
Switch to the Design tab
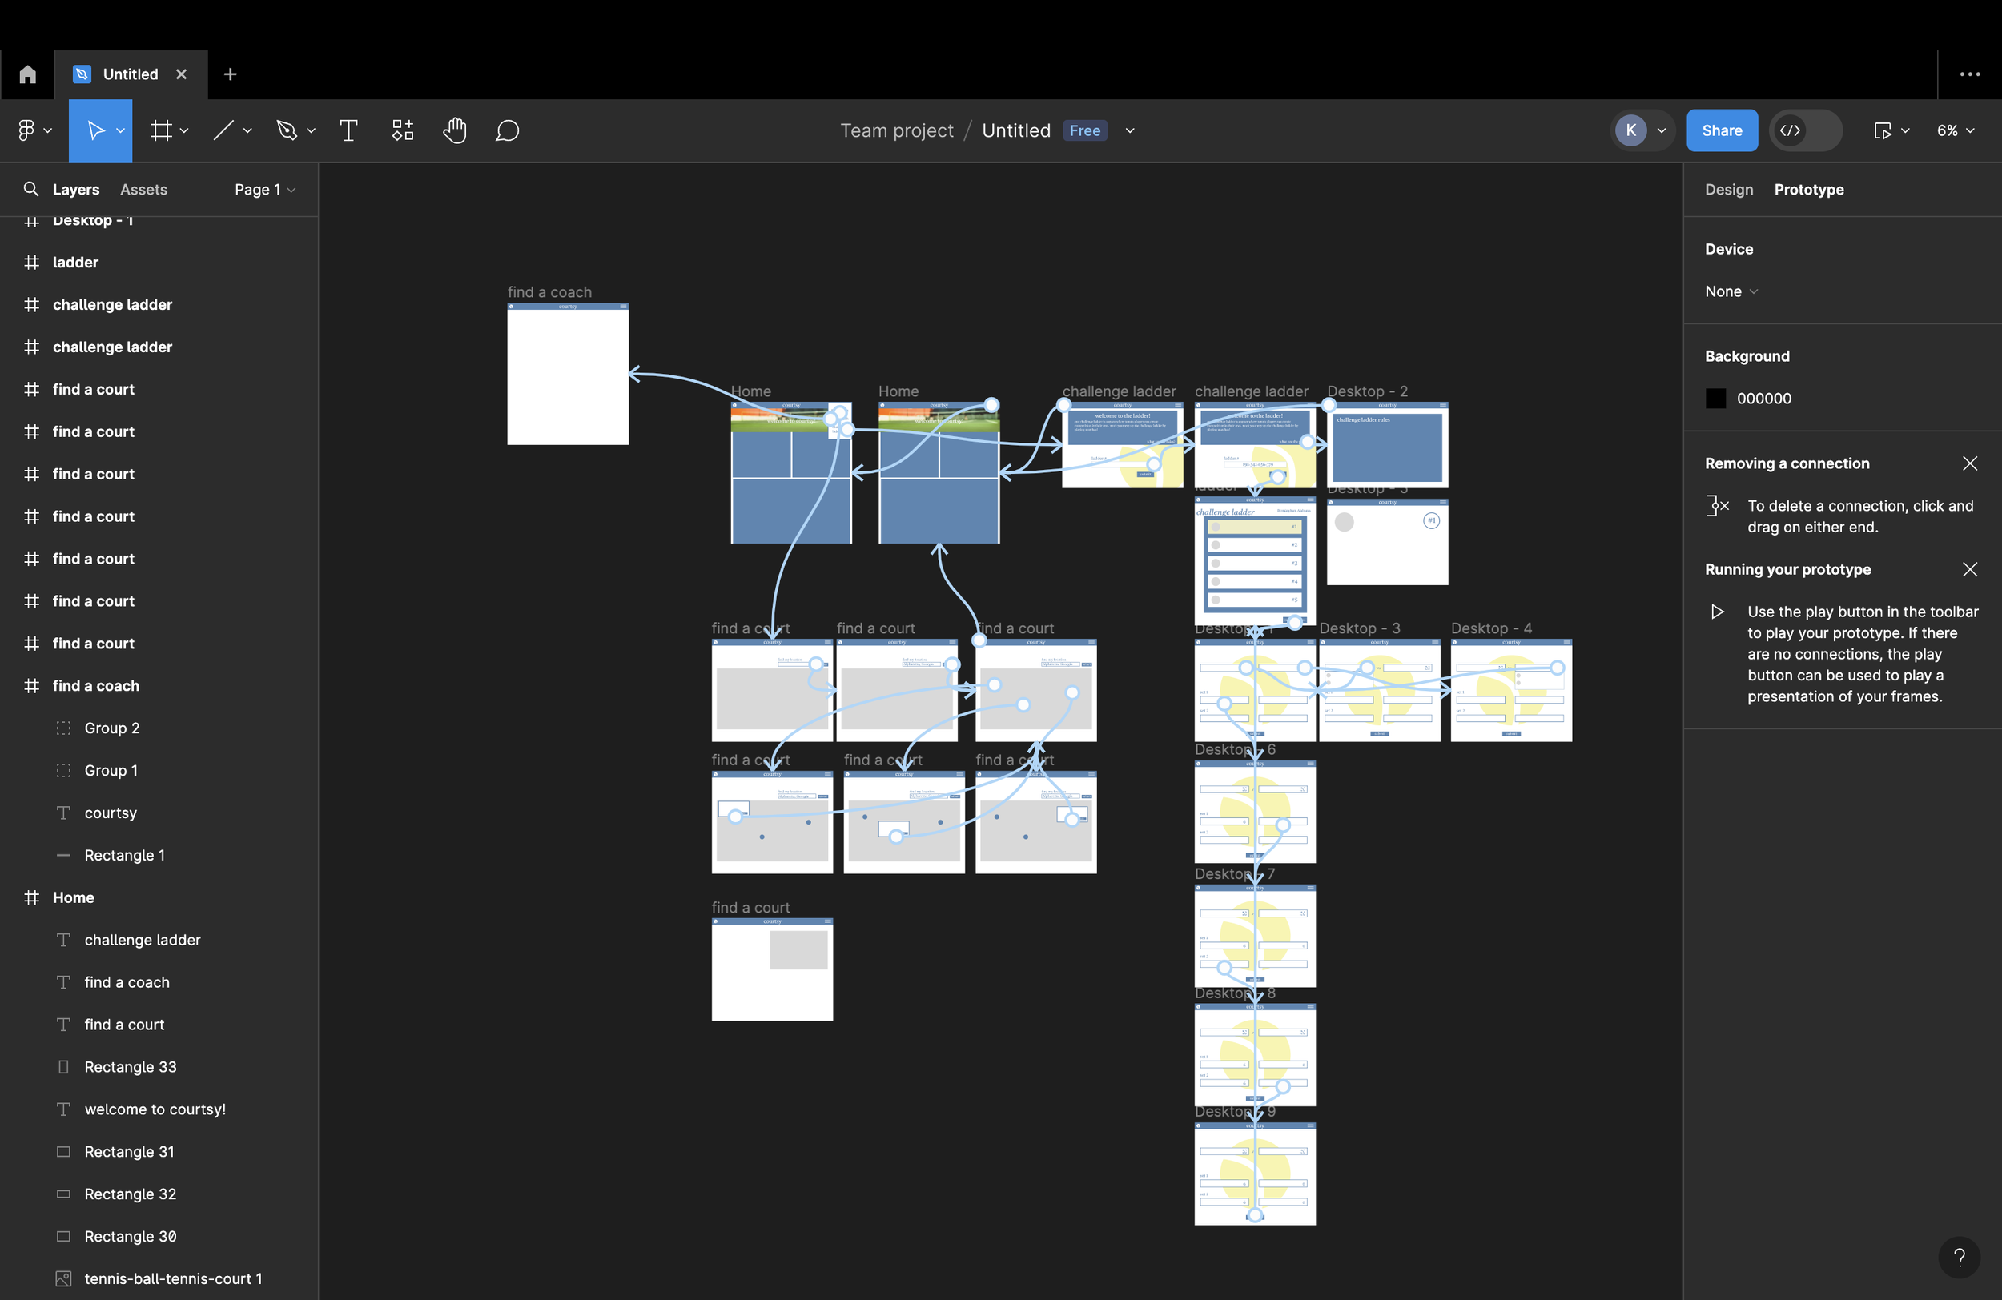[1729, 189]
